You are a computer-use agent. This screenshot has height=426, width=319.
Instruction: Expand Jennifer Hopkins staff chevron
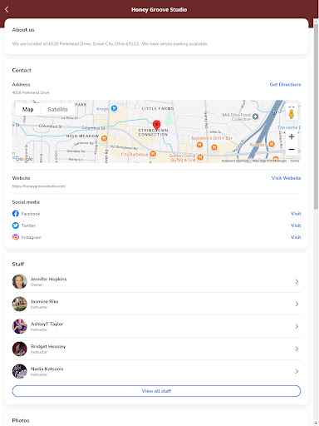(297, 281)
